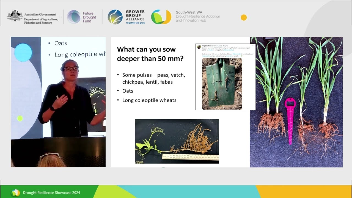Viewport: 352px width, 198px height.
Task: Click the Drought Resilience Showcase 2024 footer icon
Action: 15,193
